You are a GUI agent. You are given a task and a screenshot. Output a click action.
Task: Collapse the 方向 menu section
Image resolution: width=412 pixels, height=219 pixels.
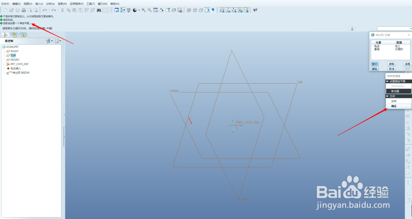click(387, 96)
